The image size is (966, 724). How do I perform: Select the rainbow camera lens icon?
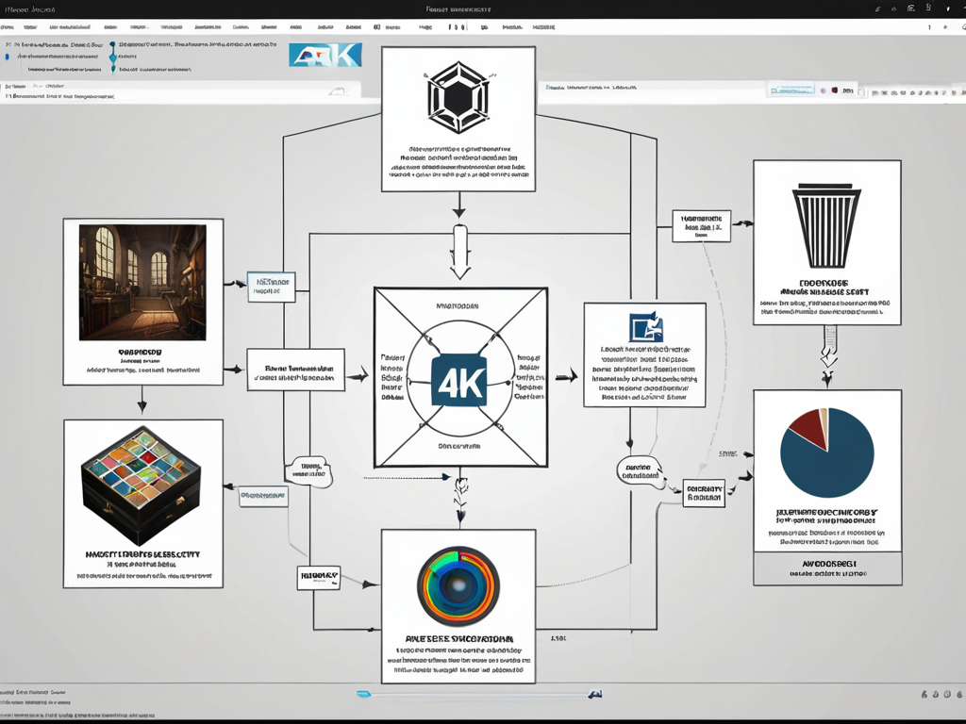(x=458, y=584)
